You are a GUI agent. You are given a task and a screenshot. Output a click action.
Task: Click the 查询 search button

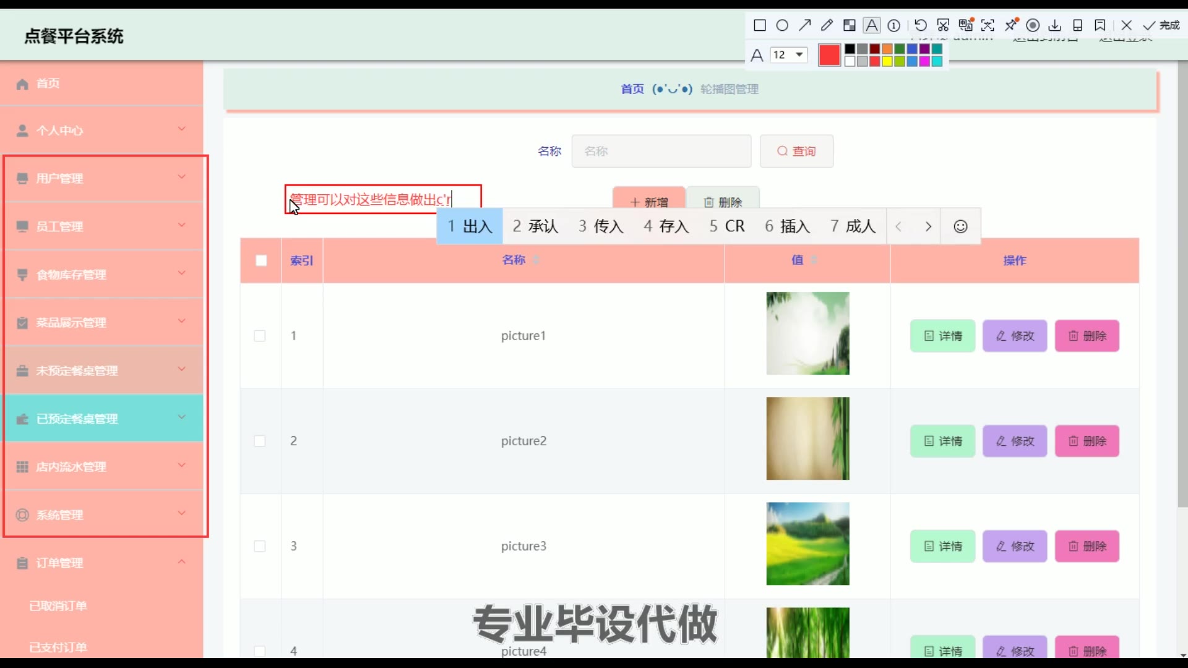tap(796, 152)
